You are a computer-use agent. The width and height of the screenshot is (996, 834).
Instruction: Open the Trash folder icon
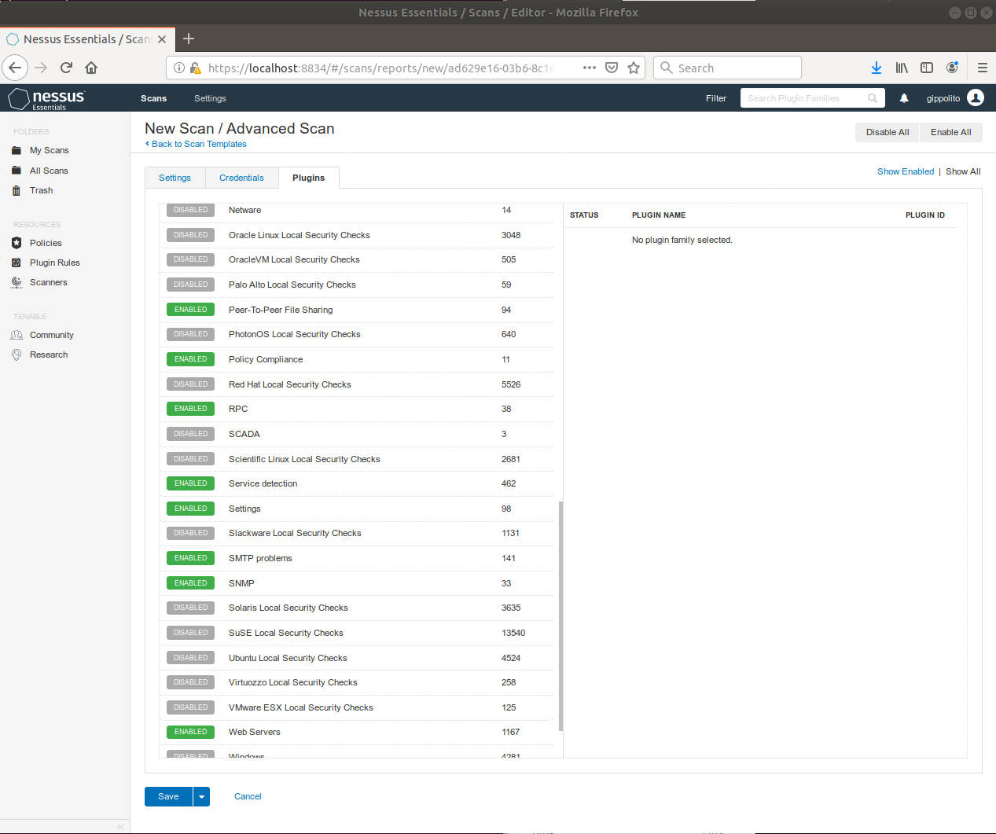tap(17, 190)
